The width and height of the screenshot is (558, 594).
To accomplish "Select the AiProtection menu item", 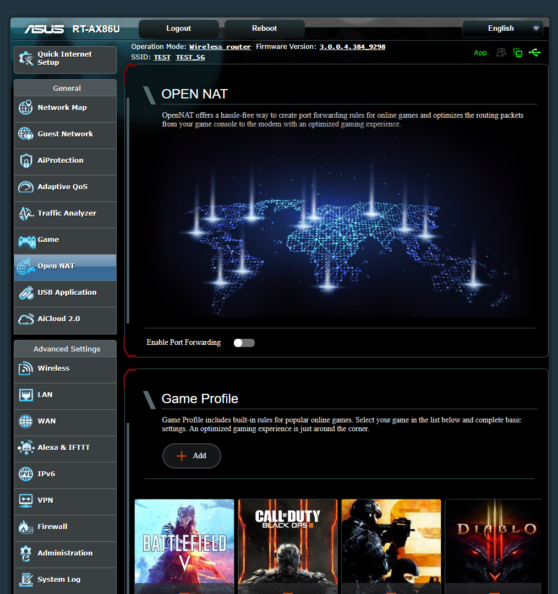I will pos(65,162).
